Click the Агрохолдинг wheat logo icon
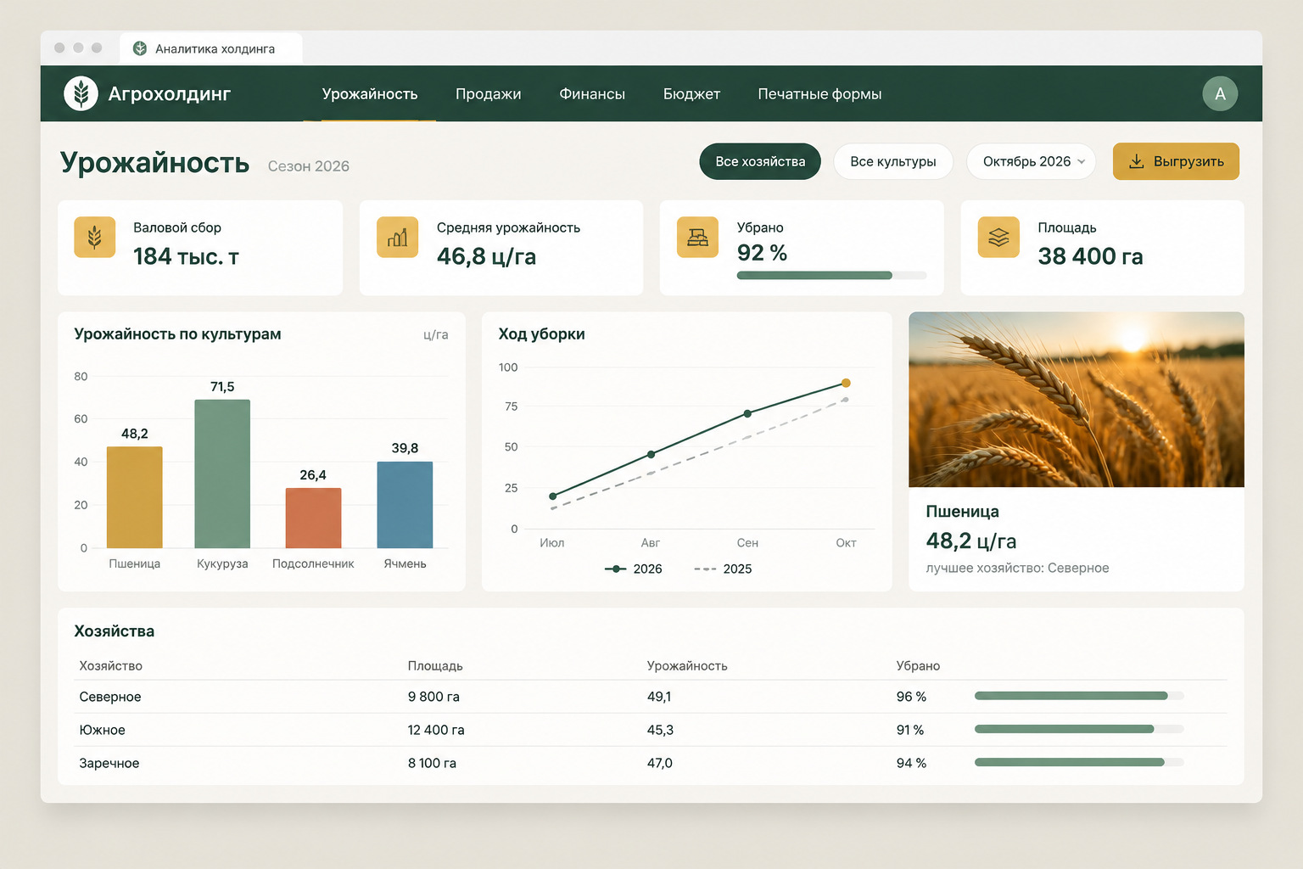 point(81,93)
